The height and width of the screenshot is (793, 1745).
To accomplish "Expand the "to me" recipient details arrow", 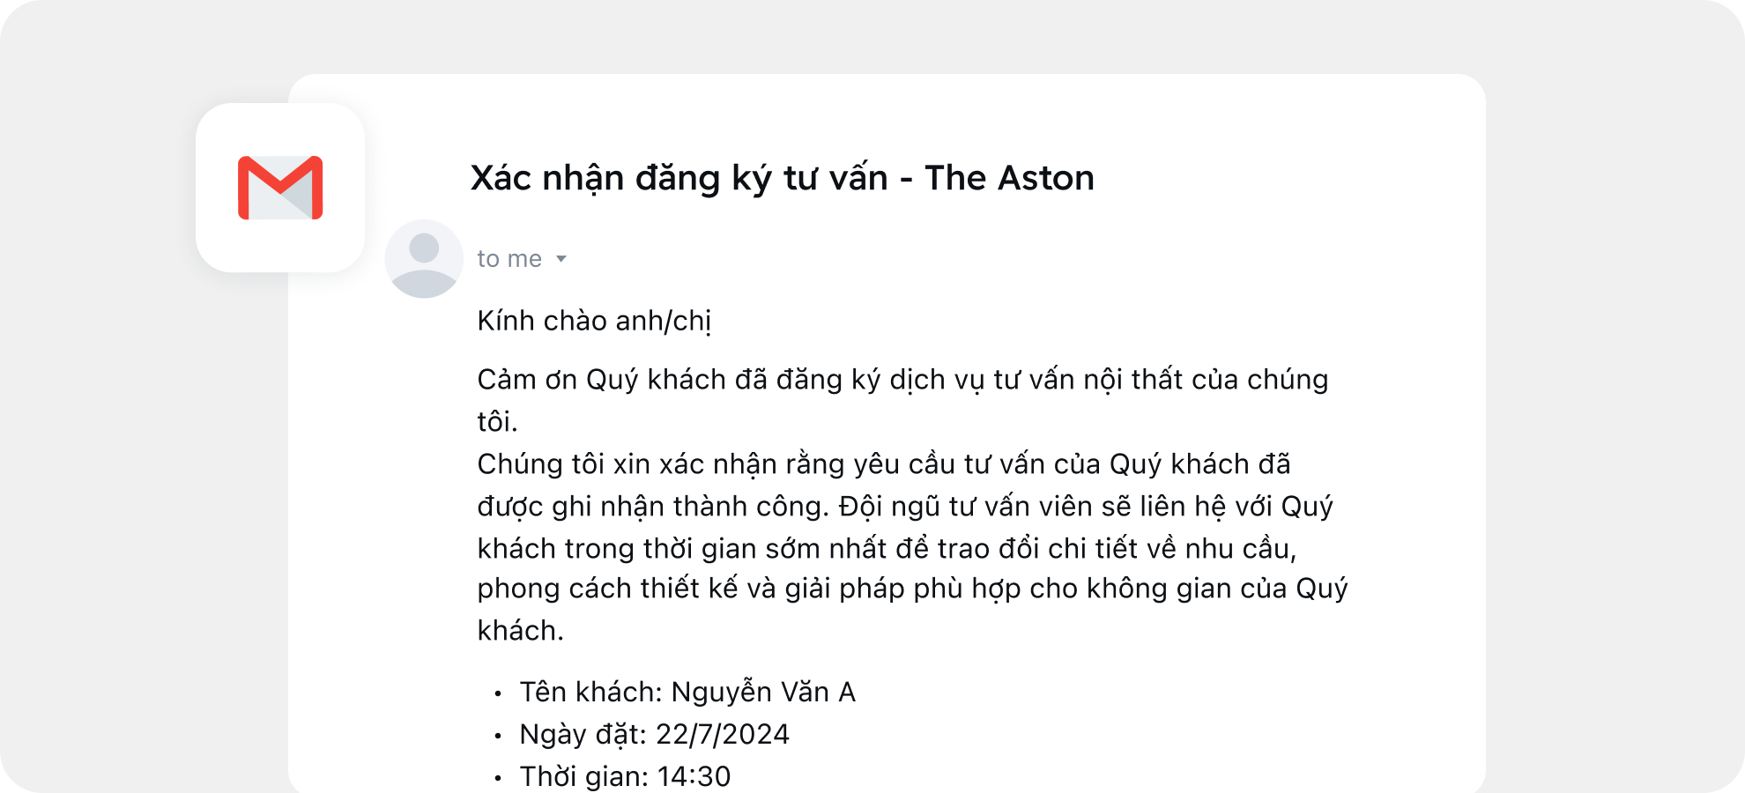I will pyautogui.click(x=561, y=259).
